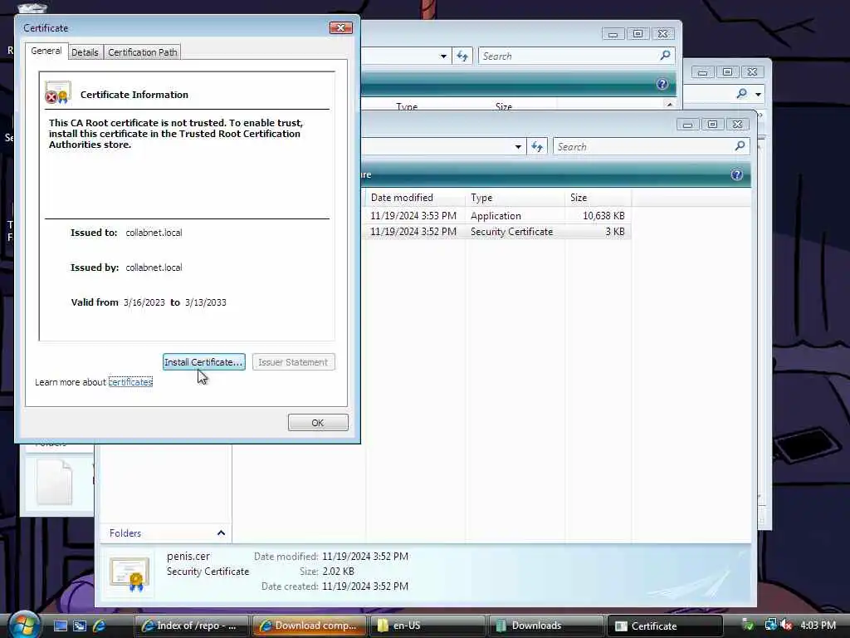Viewport: 850px width, 638px height.
Task: Click search magnifier in back Explorer window
Action: (x=665, y=56)
